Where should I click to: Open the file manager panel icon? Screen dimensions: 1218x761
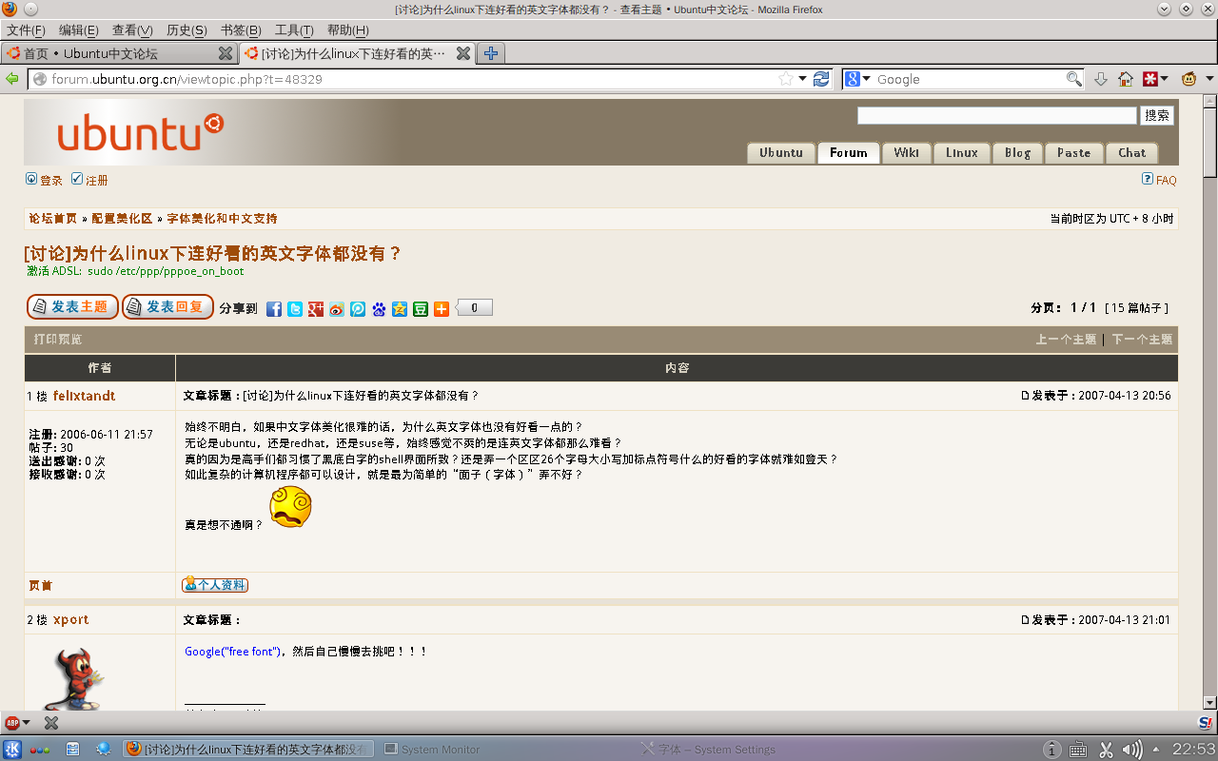[72, 749]
